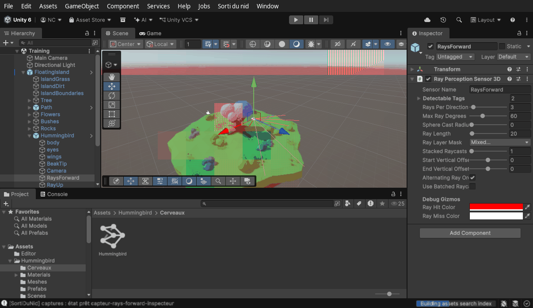Open Ray Perception Sensor preset selector icon
This screenshot has width=533, height=308.
[518, 79]
